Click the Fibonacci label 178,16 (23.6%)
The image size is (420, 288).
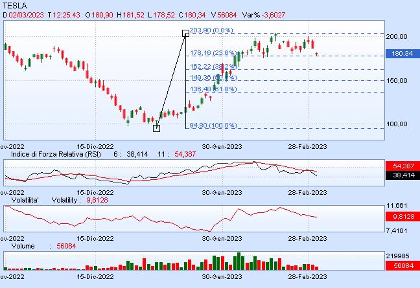[213, 53]
